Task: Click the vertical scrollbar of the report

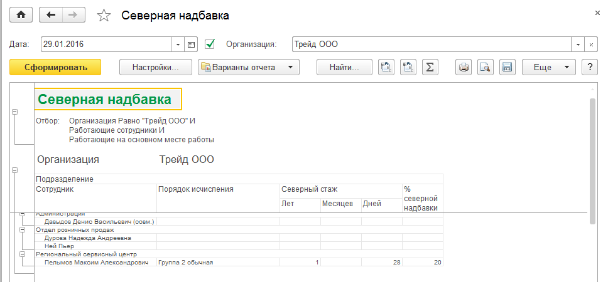Action: (x=592, y=160)
